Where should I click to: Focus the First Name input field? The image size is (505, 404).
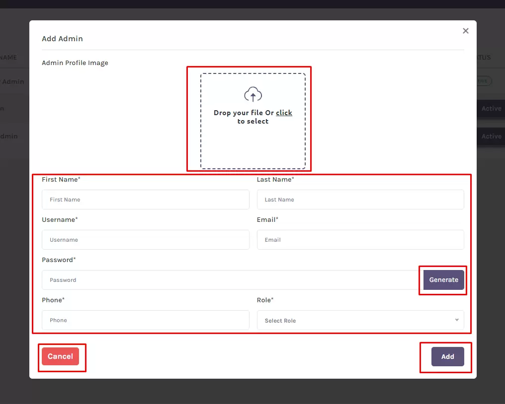pyautogui.click(x=146, y=200)
